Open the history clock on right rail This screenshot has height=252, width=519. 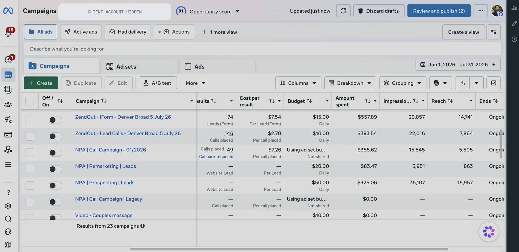pos(514,39)
